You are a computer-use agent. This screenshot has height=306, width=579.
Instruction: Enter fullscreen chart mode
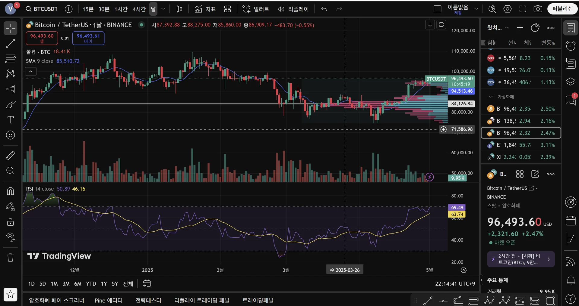523,9
